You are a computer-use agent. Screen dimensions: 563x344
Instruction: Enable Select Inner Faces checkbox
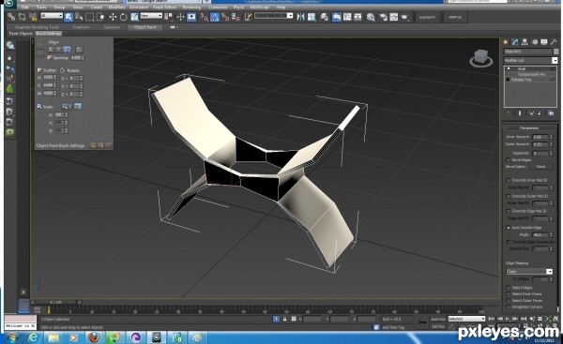coord(509,294)
